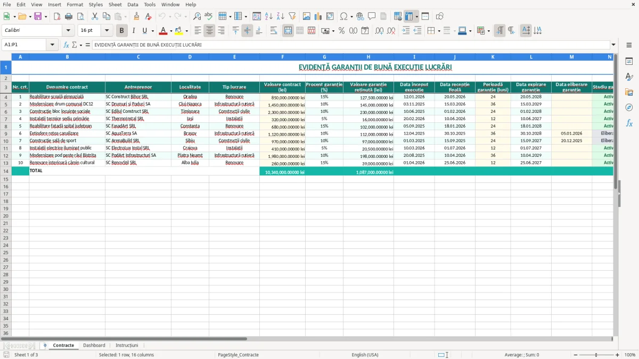Apply the red font color swatch
Image resolution: width=639 pixels, height=359 pixels.
click(x=163, y=31)
